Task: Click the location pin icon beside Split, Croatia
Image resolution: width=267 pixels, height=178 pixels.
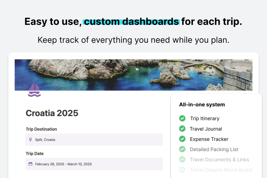Action: 31,139
